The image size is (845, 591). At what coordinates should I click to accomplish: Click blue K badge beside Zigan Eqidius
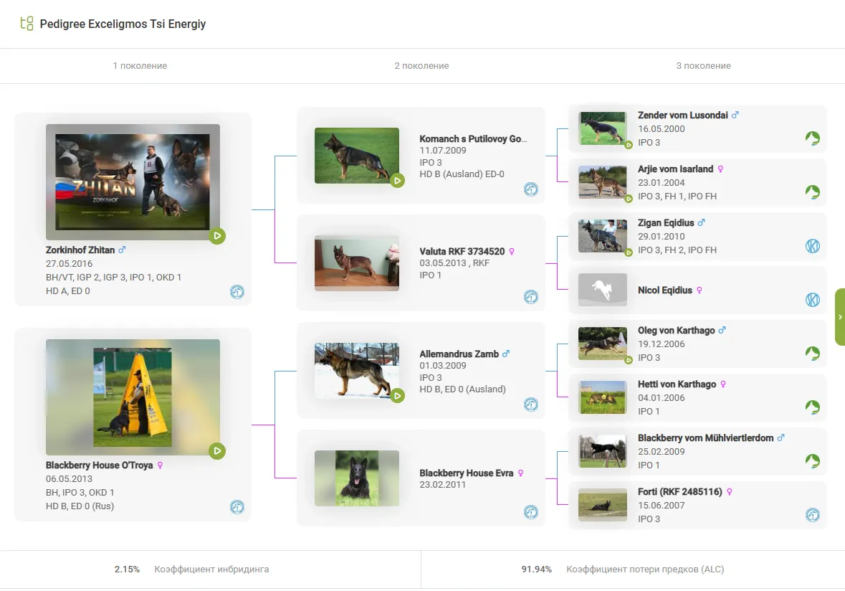click(x=812, y=246)
